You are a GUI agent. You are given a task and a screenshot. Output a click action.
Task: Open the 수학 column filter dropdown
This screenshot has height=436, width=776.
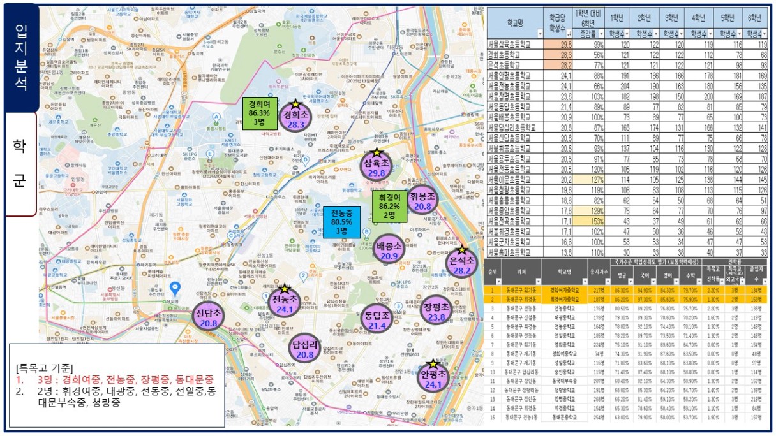[699, 281]
